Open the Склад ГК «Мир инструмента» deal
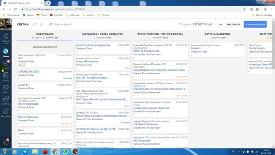This screenshot has width=275, height=155. 93,45
